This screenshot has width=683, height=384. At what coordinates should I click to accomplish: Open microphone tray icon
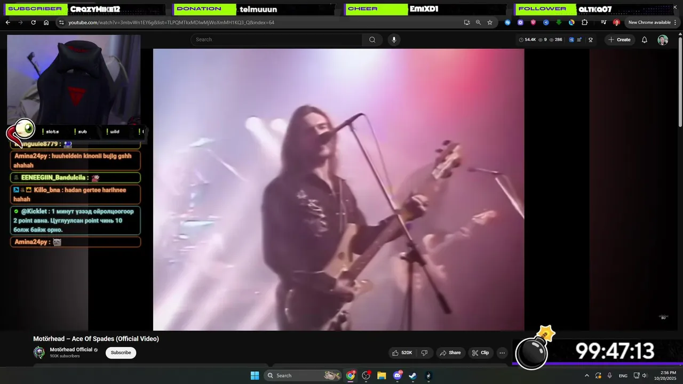tap(609, 375)
